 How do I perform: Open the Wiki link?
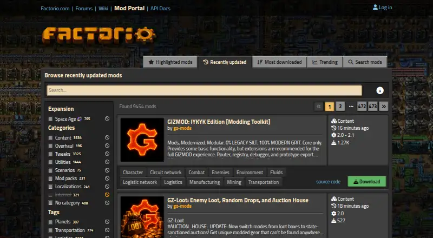[x=103, y=9]
